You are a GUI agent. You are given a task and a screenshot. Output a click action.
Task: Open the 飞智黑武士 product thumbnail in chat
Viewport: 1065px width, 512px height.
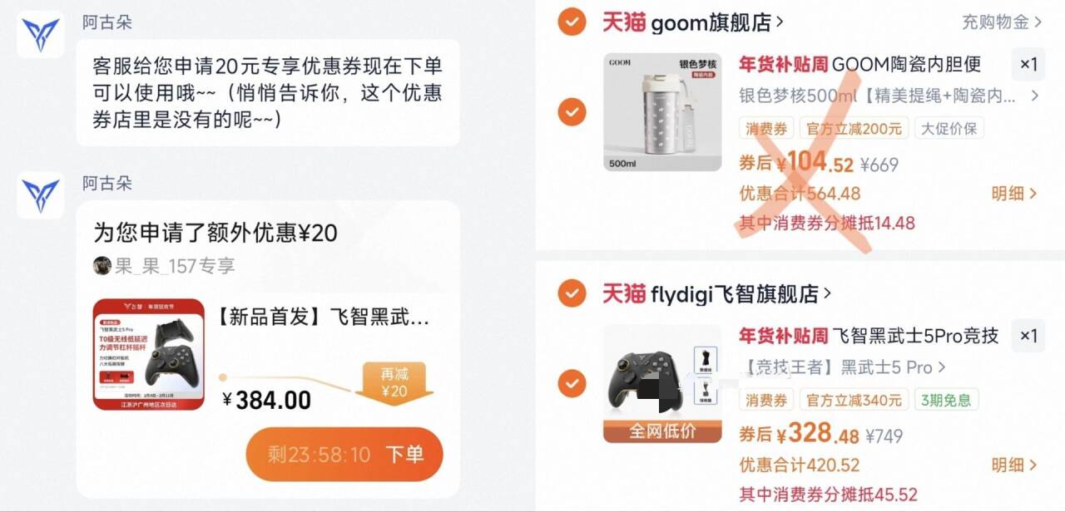(x=149, y=355)
